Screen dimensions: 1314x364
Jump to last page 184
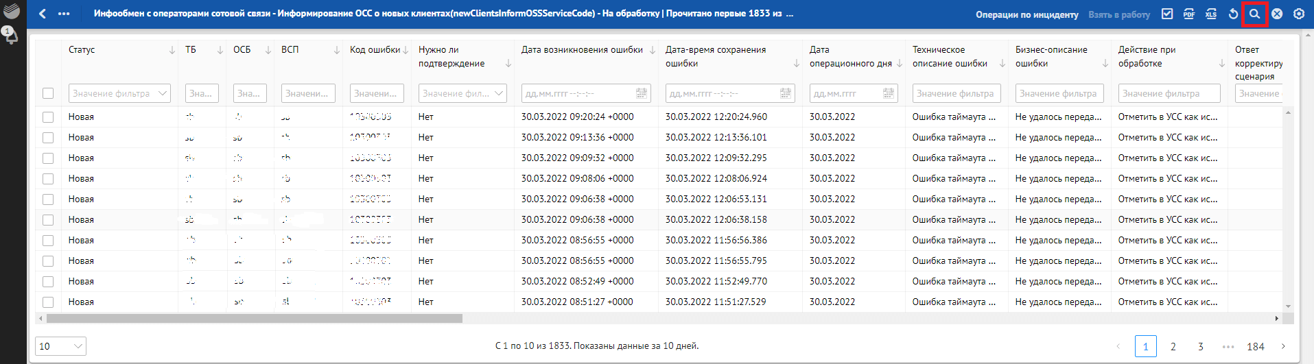pos(1255,346)
